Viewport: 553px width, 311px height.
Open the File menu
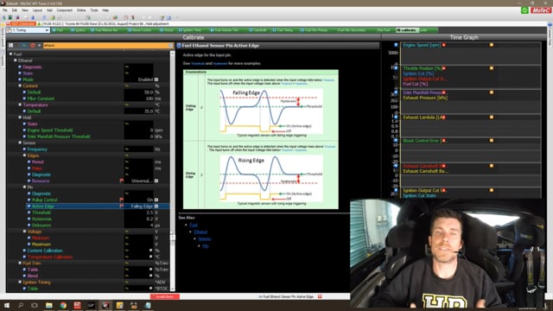pyautogui.click(x=5, y=10)
